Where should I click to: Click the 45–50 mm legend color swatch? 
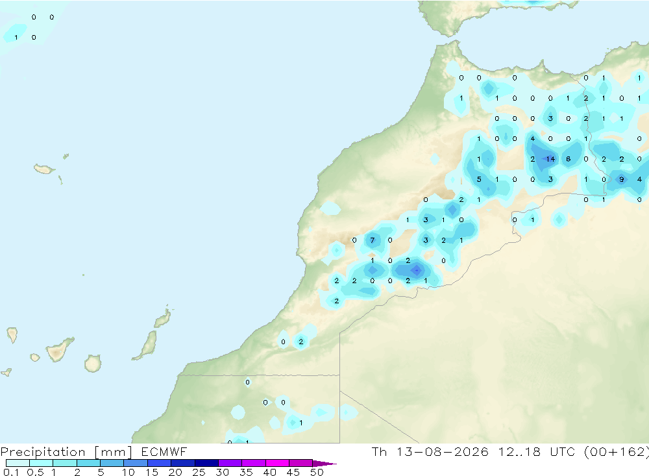[x=300, y=463]
